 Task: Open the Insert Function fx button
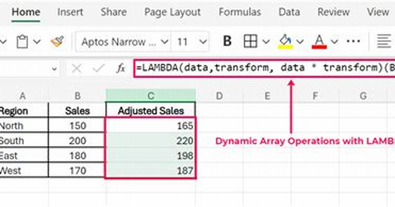click(x=121, y=69)
